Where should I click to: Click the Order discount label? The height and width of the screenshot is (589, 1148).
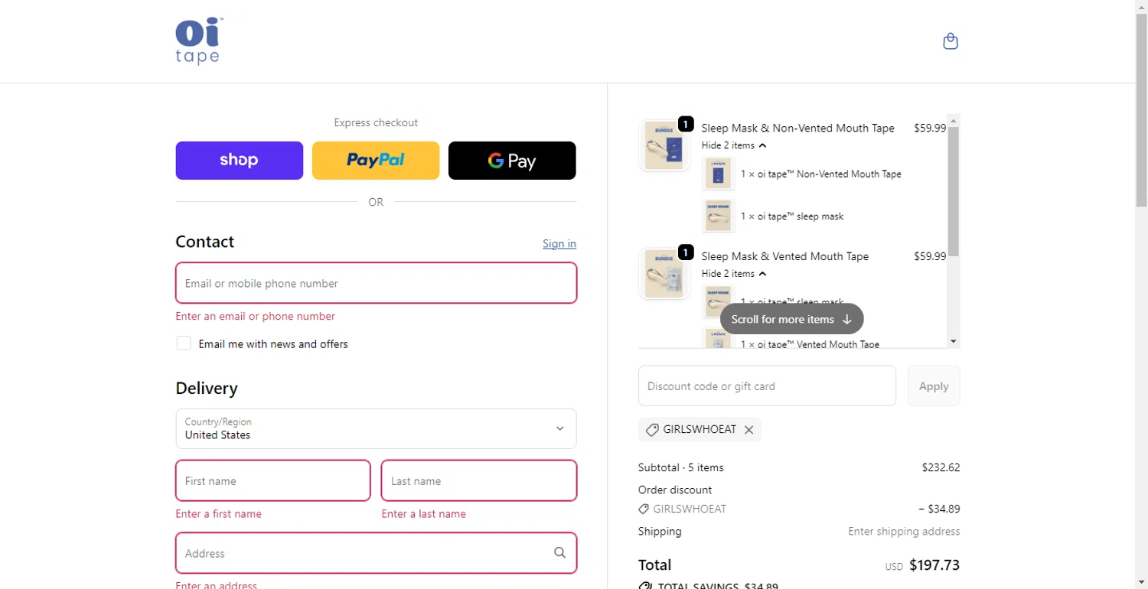coord(675,490)
